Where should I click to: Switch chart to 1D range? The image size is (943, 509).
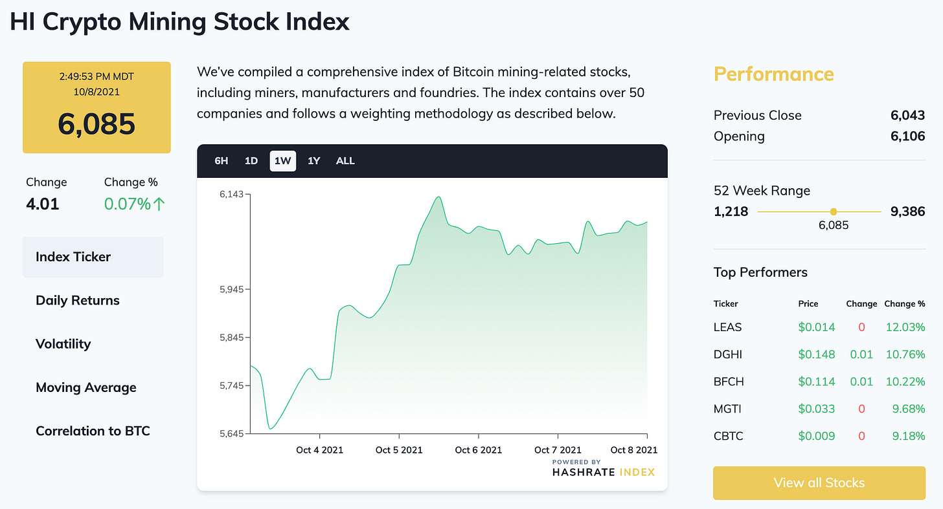[251, 161]
